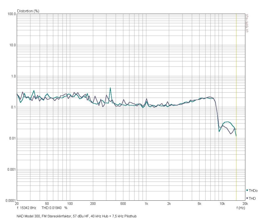Click the 0.0001 y-axis tick label
The height and width of the screenshot is (219, 259).
click(11, 200)
